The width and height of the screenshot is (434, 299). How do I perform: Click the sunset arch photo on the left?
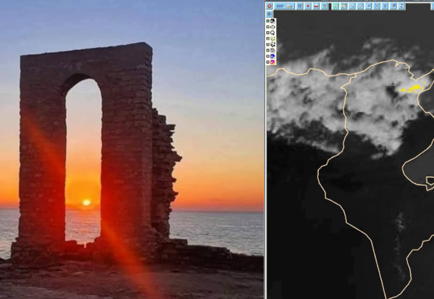(132, 149)
